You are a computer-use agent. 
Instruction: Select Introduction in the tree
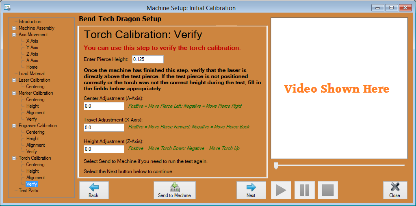pyautogui.click(x=30, y=22)
